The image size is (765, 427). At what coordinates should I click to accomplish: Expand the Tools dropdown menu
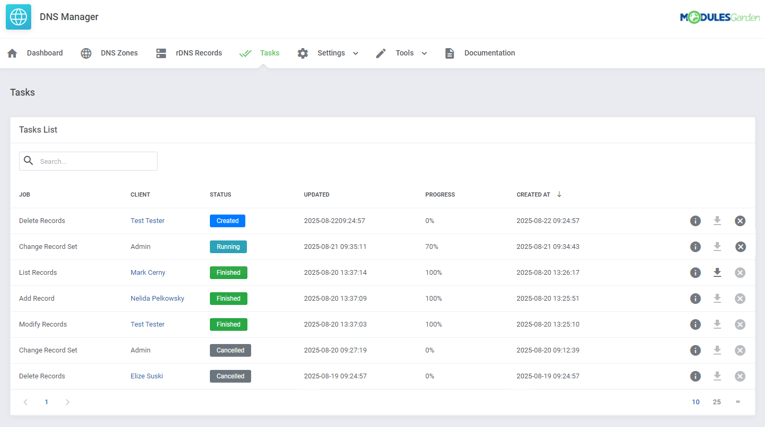tap(425, 53)
